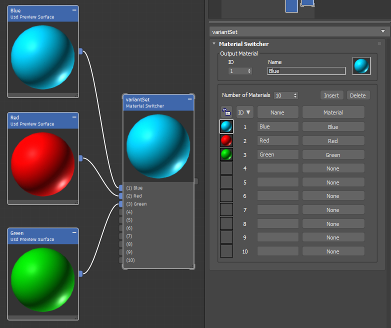Open the Red material slot button
The image size is (391, 328).
point(333,140)
